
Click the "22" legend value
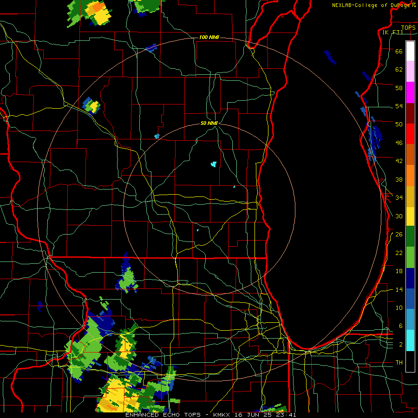[x=399, y=253]
